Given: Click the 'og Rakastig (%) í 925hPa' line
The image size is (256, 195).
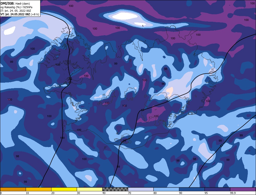Looking at the screenshot, I should click(x=16, y=7).
